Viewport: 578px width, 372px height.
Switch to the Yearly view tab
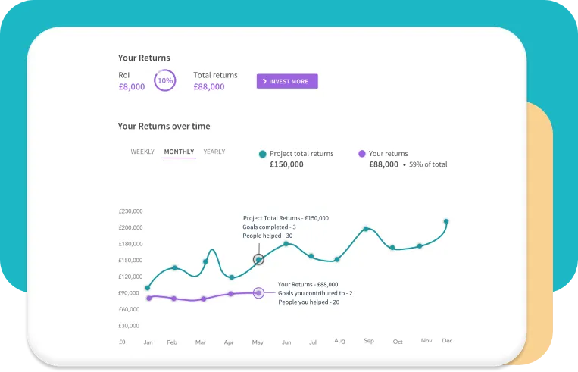(x=214, y=152)
